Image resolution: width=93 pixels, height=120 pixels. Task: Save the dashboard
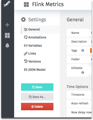[37, 87]
